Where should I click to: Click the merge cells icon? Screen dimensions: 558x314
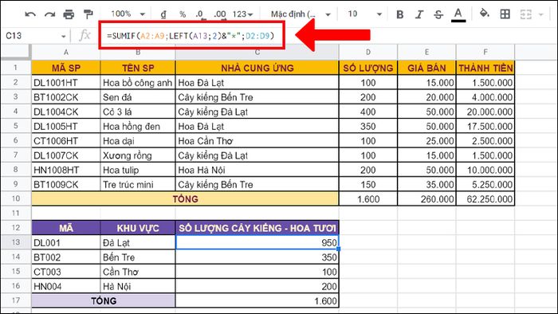tap(525, 14)
